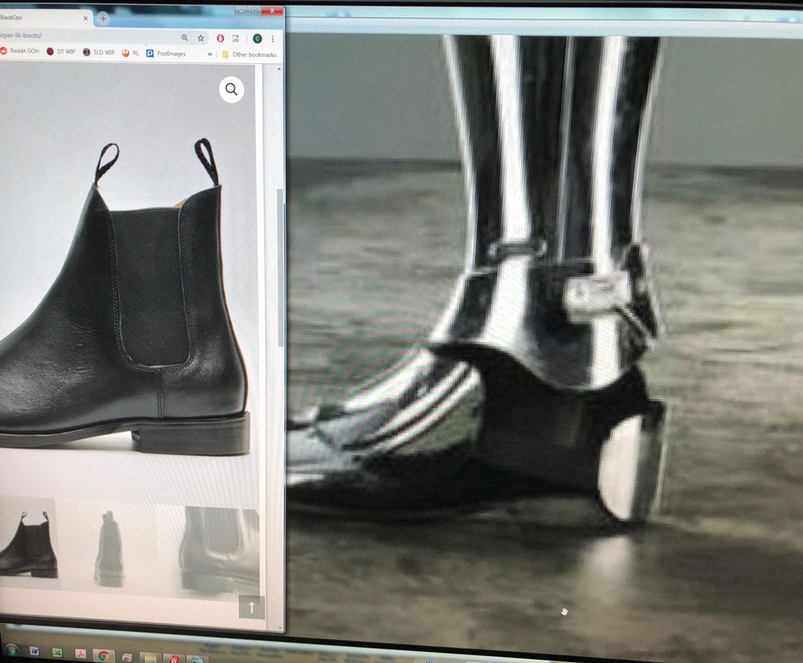Switch to Chrome in the taskbar
Screen dimensions: 803x663
coord(104,656)
